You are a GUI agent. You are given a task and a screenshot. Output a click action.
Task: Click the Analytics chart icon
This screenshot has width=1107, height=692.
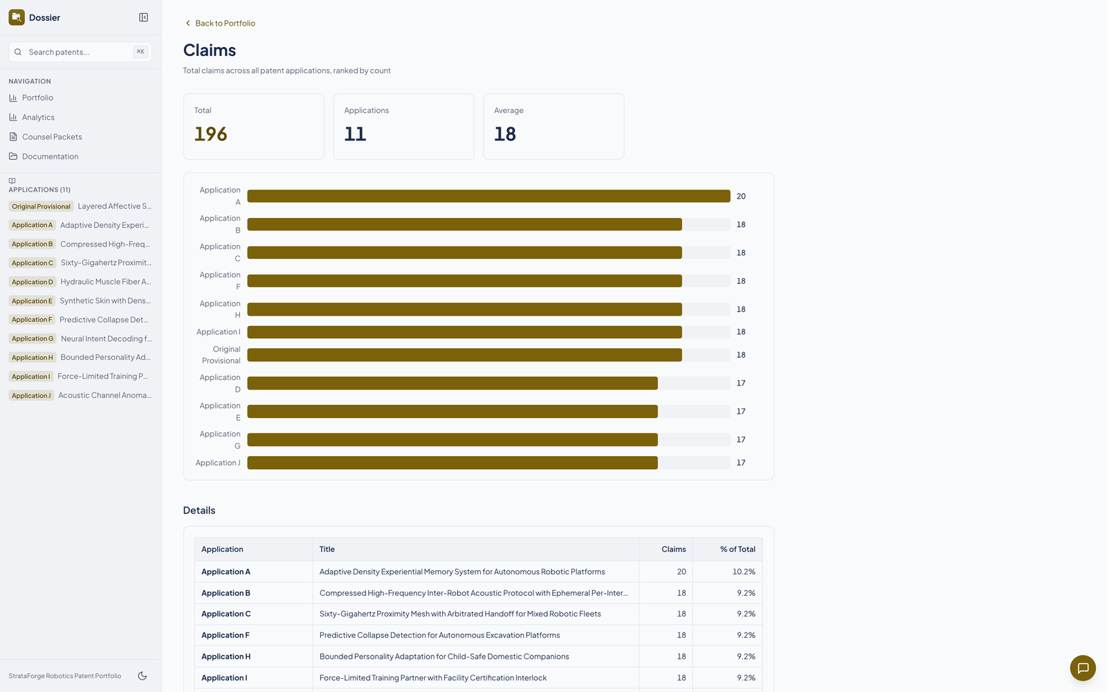pyautogui.click(x=13, y=117)
